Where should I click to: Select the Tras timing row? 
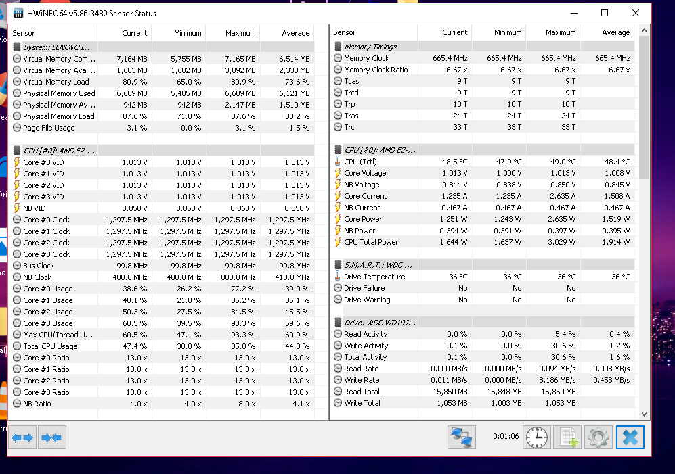(482, 115)
